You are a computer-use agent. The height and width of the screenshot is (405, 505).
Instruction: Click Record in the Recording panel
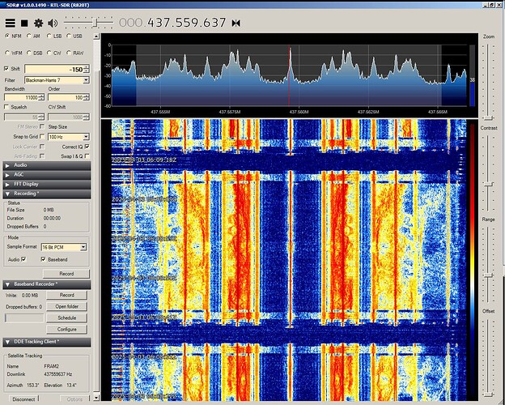point(66,274)
